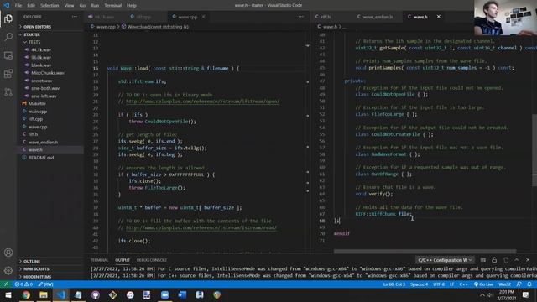This screenshot has height=302, width=537.
Task: Click the Spaces: 4 indentation status entry
Action: point(419,284)
